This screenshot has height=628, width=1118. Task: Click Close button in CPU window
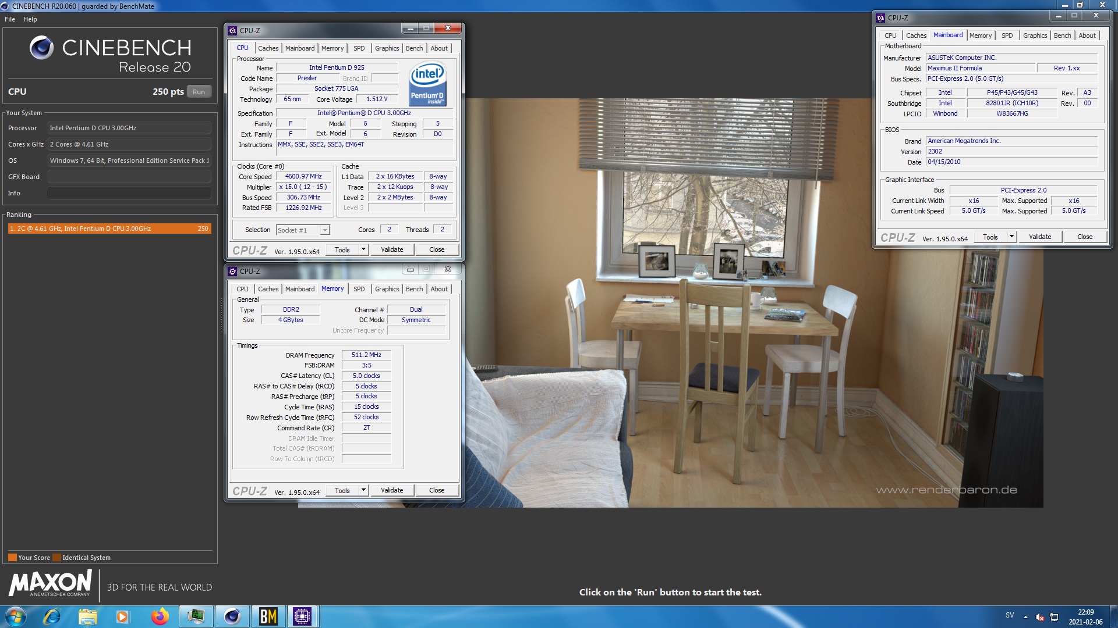click(x=437, y=249)
